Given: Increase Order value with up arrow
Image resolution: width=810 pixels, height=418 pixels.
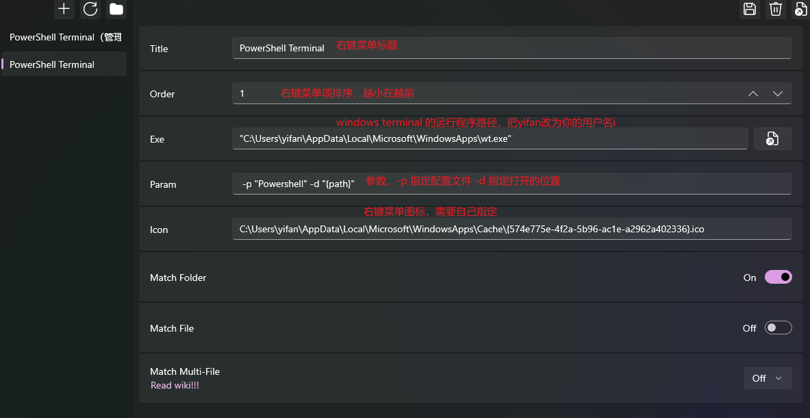Looking at the screenshot, I should coord(753,93).
